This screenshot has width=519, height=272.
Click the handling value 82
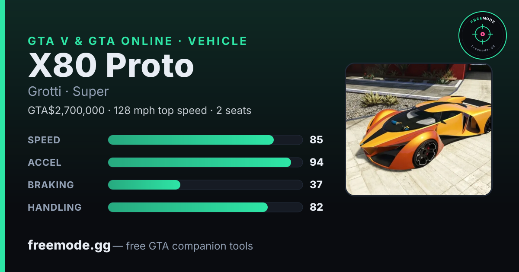(x=316, y=207)
